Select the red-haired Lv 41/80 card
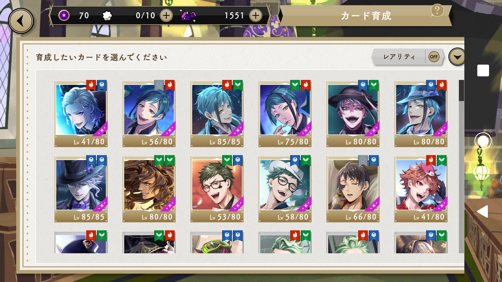The image size is (502, 282). click(x=421, y=189)
